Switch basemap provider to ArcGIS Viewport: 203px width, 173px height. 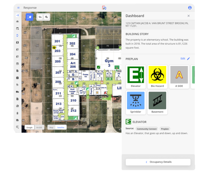(39, 127)
